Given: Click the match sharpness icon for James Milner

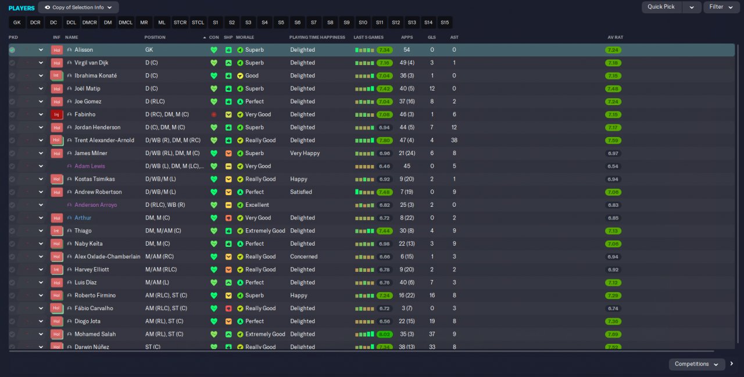Looking at the screenshot, I should (x=228, y=153).
